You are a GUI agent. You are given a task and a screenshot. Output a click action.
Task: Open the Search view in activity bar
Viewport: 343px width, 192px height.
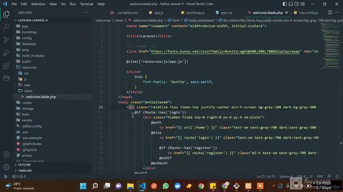point(6,27)
